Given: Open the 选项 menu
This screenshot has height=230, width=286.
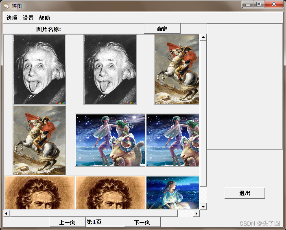Looking at the screenshot, I should coord(12,18).
